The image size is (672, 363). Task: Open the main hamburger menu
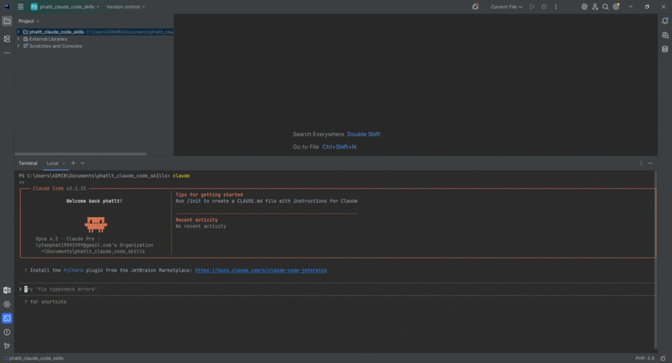21,7
